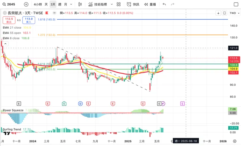The height and width of the screenshot is (146, 241).
Task: Create an alert with 快訊
Action: click(x=133, y=4)
